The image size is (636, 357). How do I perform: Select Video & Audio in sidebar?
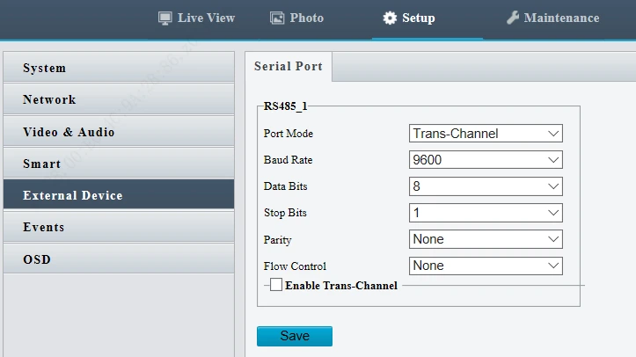(118, 132)
